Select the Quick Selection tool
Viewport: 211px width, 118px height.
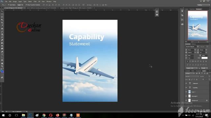click(2, 20)
